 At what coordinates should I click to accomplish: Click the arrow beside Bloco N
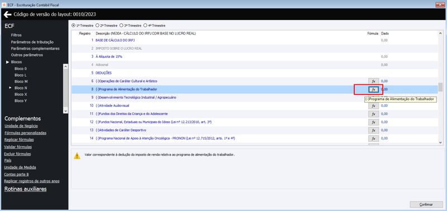pos(11,88)
